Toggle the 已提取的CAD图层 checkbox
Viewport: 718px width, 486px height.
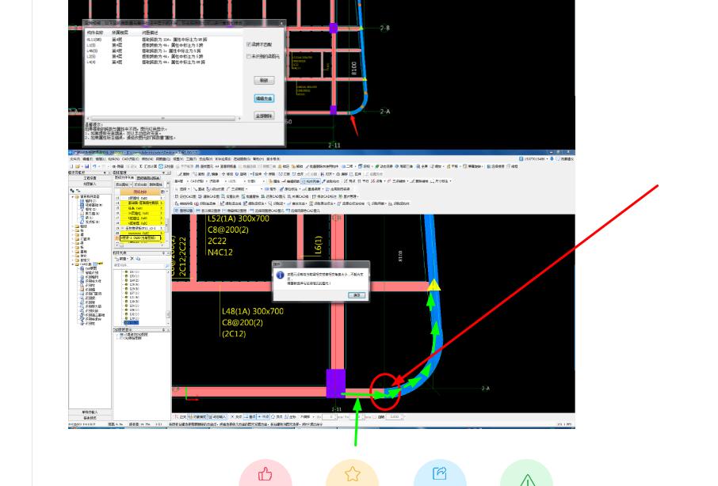pyautogui.click(x=121, y=334)
